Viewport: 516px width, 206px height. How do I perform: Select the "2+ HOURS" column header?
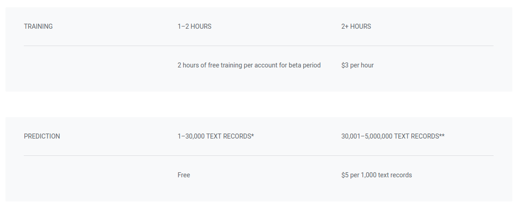point(356,26)
